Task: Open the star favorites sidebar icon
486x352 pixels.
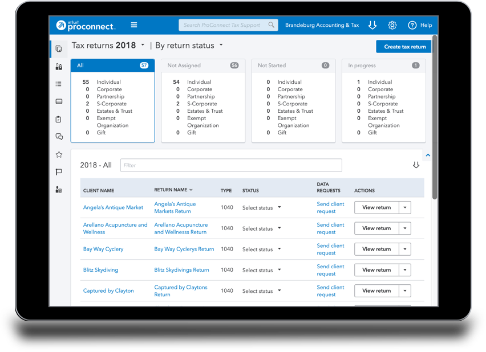Action: [x=59, y=154]
